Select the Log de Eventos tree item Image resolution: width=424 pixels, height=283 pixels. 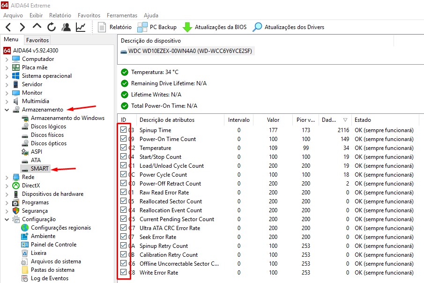50,278
